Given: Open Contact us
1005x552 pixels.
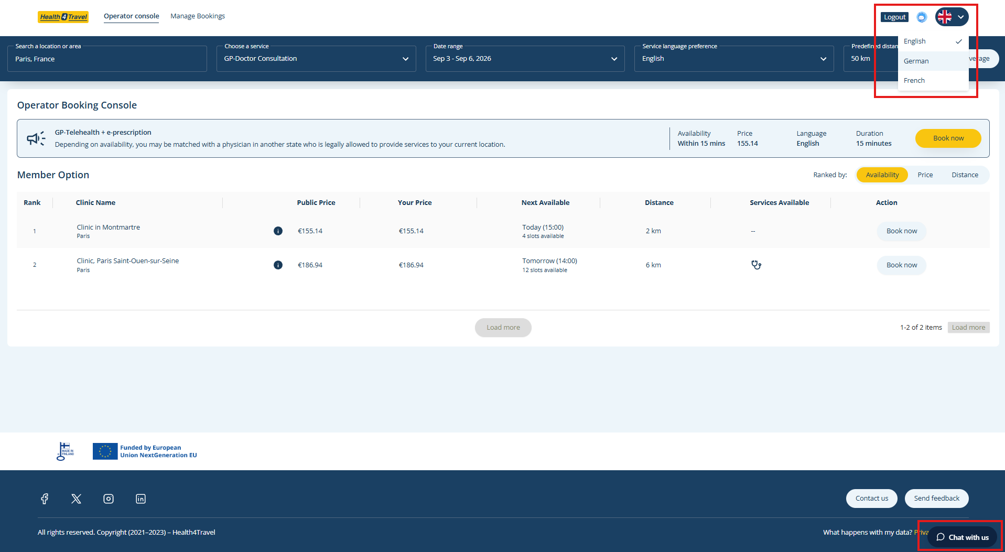Looking at the screenshot, I should click(872, 499).
